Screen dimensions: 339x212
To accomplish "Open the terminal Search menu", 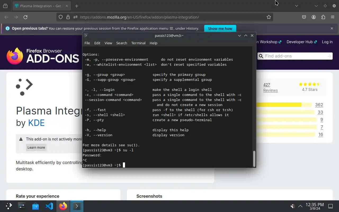I will (x=122, y=43).
